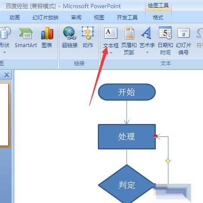Select the 处理 process rectangle

click(x=127, y=136)
